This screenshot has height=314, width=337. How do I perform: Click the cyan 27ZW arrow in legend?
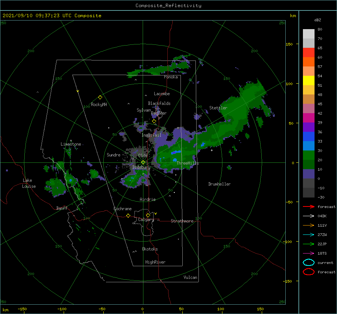(309, 235)
